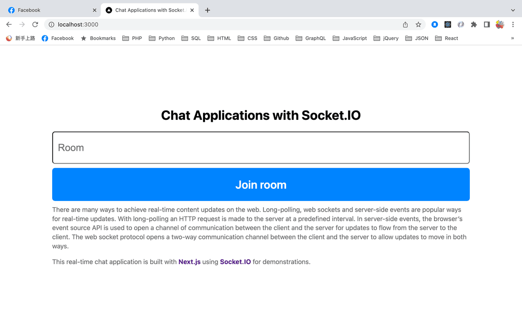
Task: Follow the Next.js link
Action: [x=189, y=262]
